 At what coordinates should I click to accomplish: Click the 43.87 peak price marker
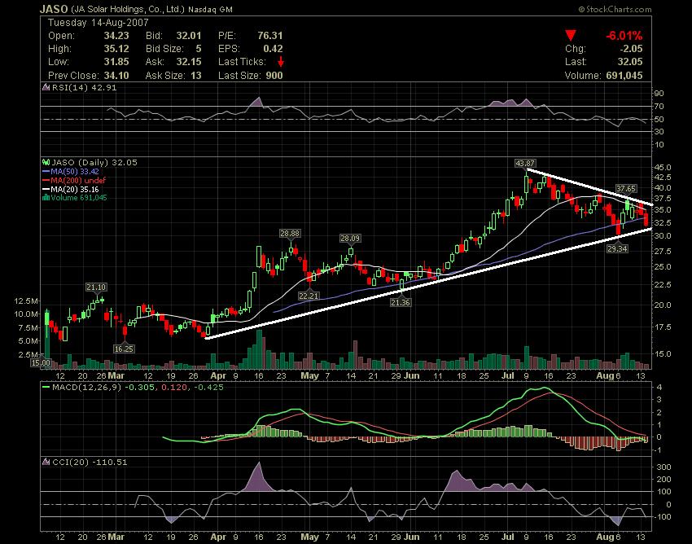(525, 164)
